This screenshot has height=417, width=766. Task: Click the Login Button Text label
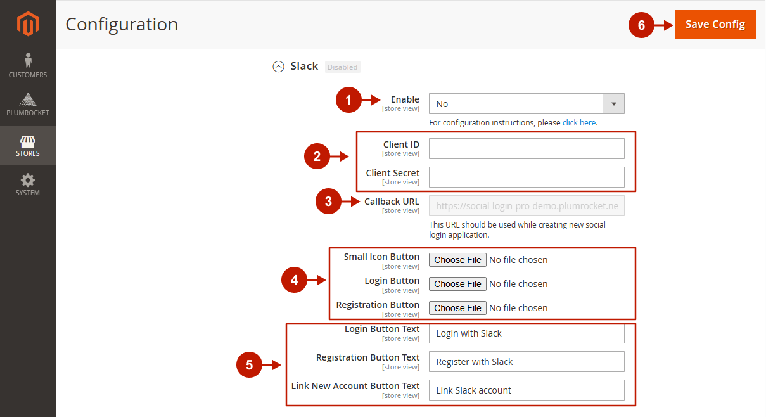(382, 329)
